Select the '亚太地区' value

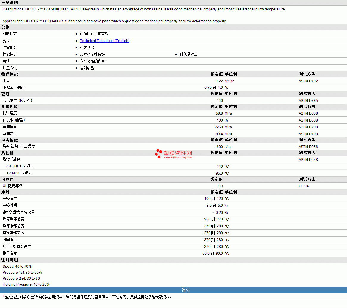pyautogui.click(x=87, y=48)
